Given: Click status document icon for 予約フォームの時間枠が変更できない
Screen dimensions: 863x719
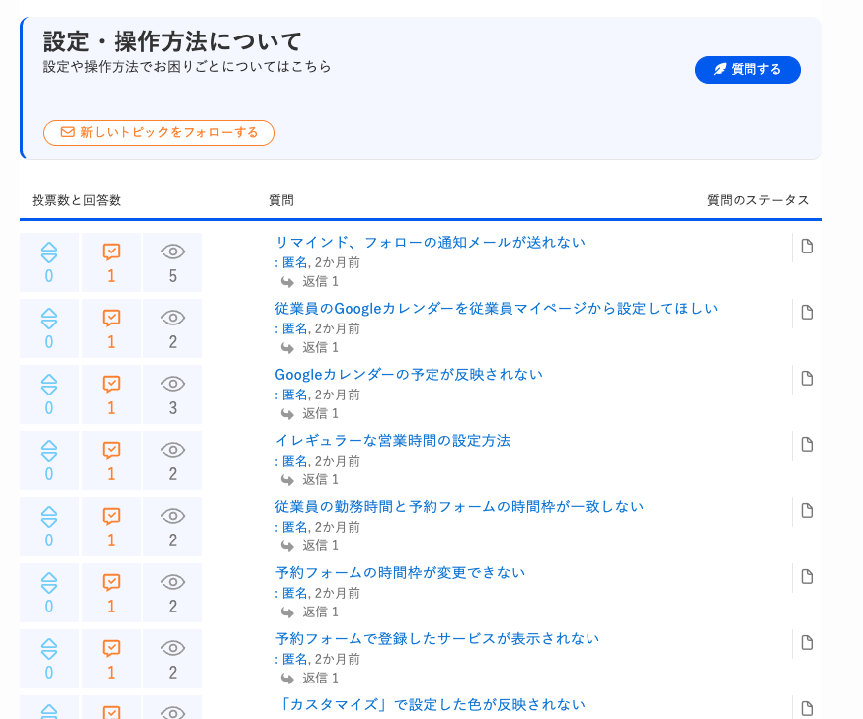Looking at the screenshot, I should click(807, 577).
